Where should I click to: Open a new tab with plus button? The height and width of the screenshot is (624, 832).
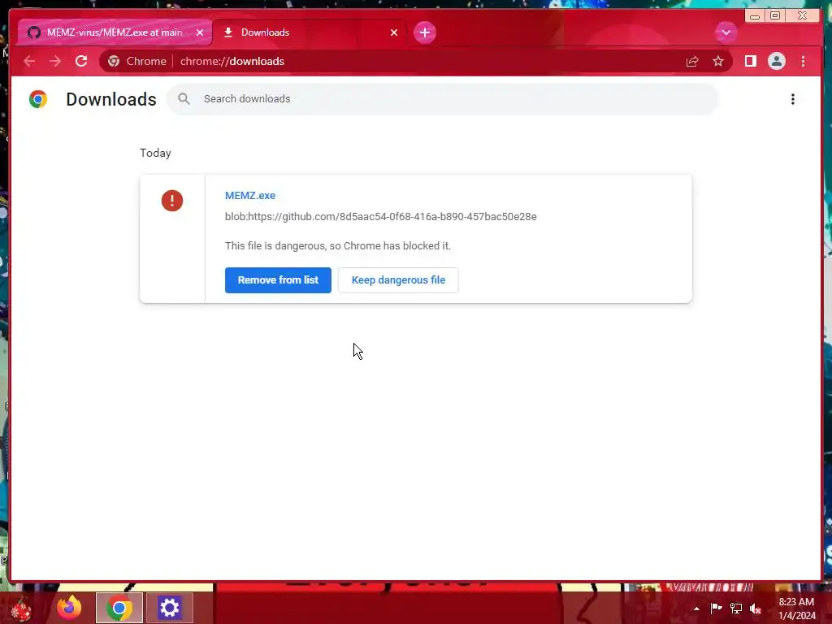(x=424, y=32)
